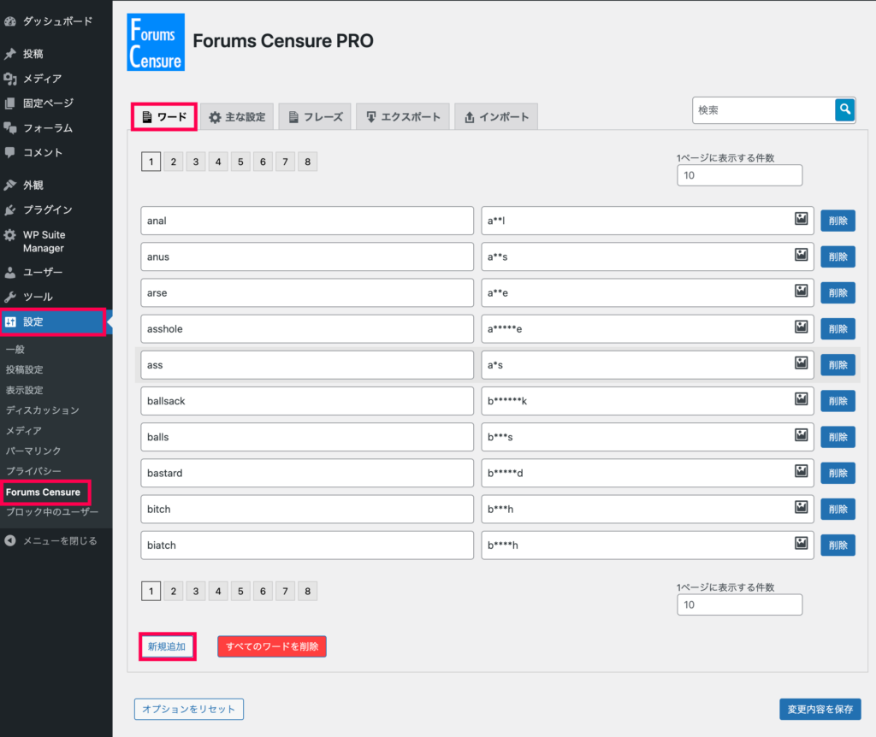Delete the 'asshole' word row
The image size is (876, 737).
[838, 329]
